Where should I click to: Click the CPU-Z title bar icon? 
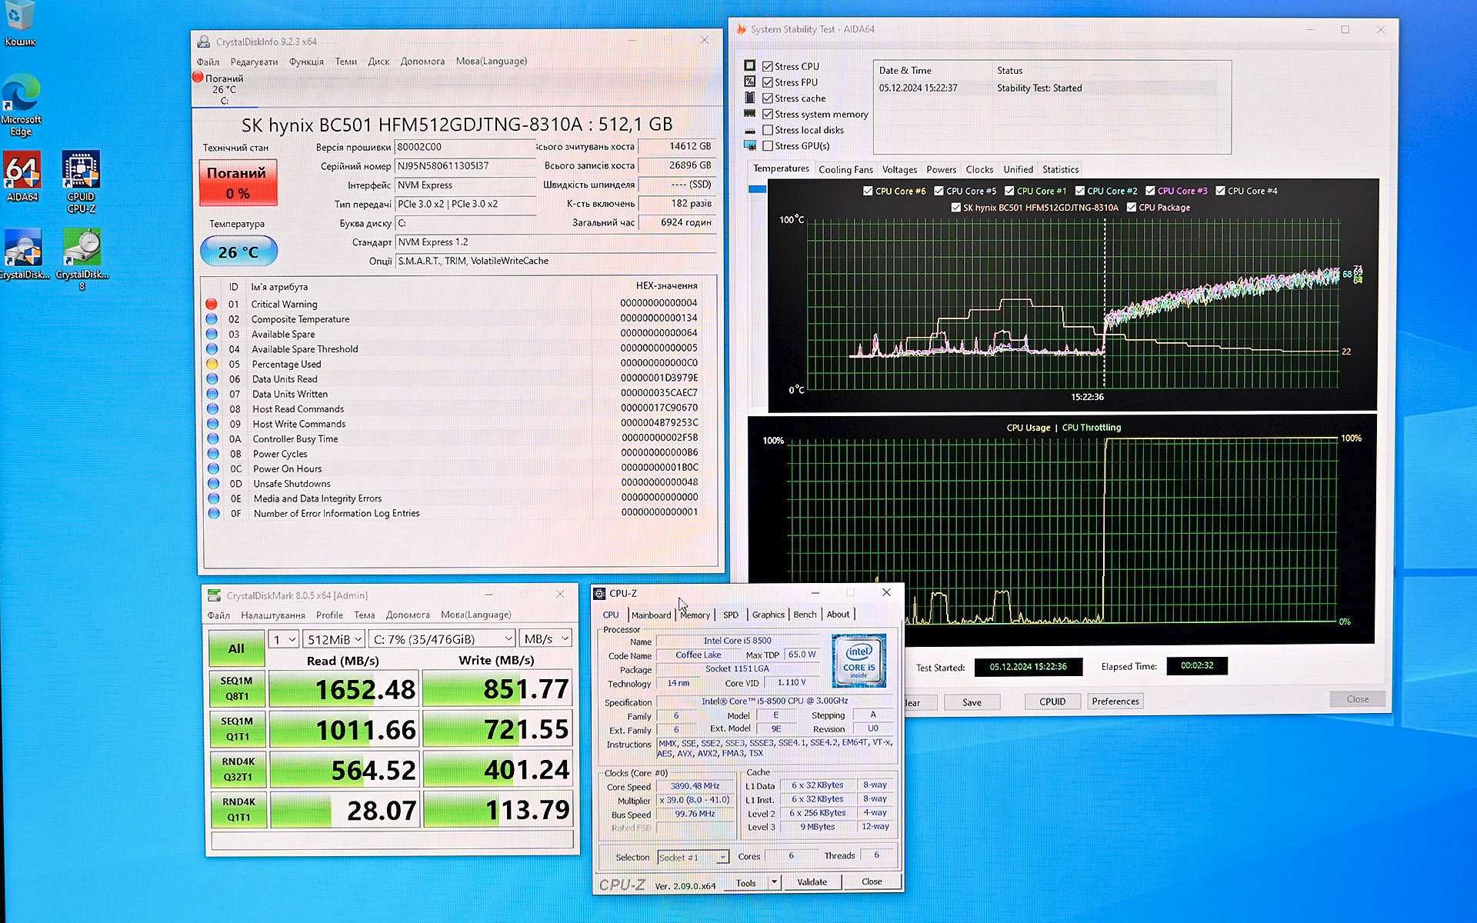pyautogui.click(x=599, y=593)
